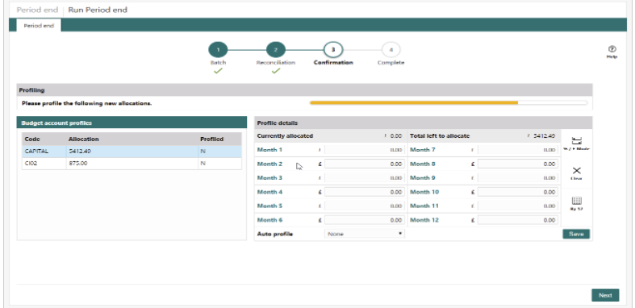Click the Total left to allocate label
This screenshot has height=308, width=635.
coord(440,136)
